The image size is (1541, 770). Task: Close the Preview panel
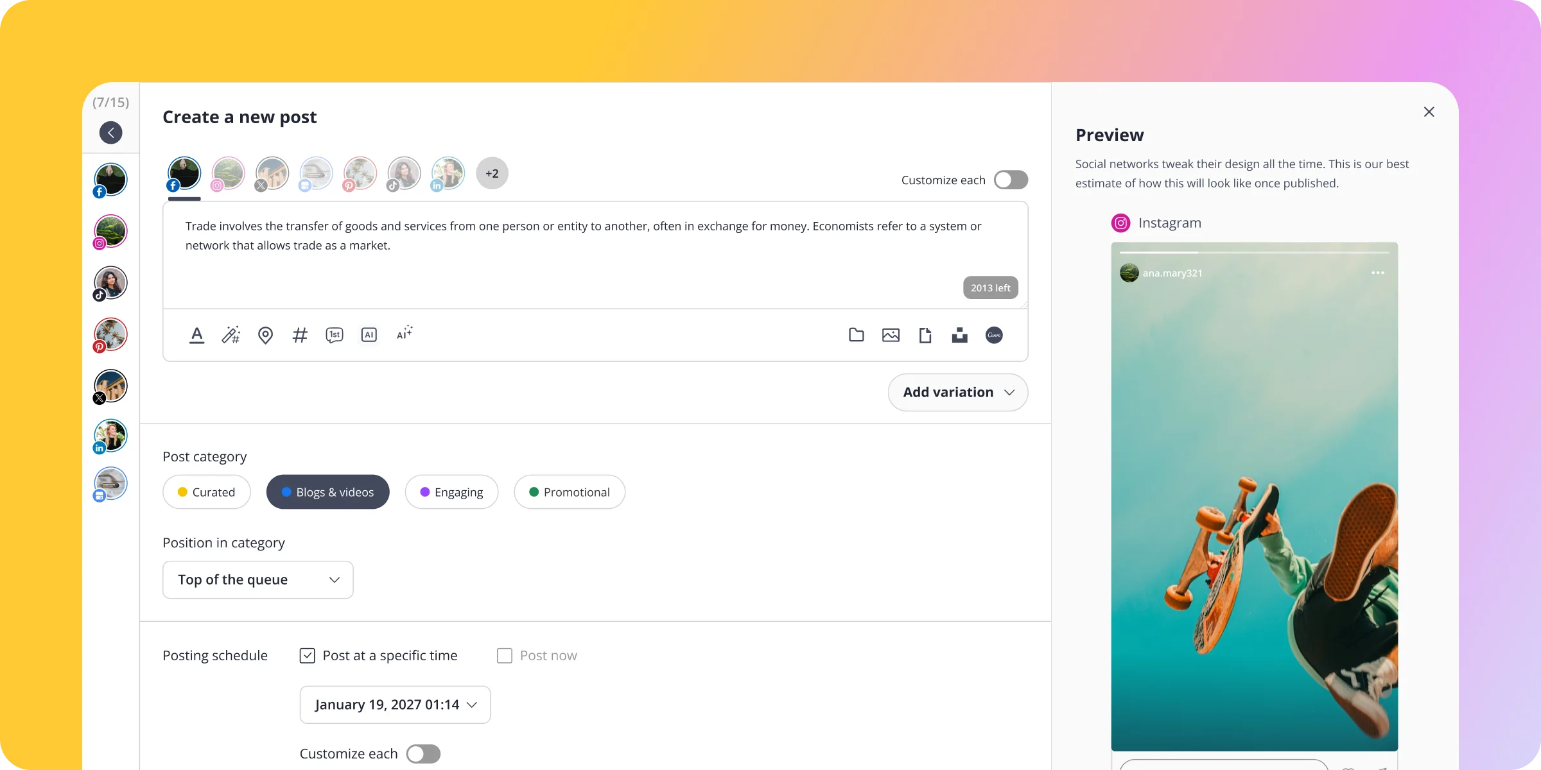point(1429,112)
